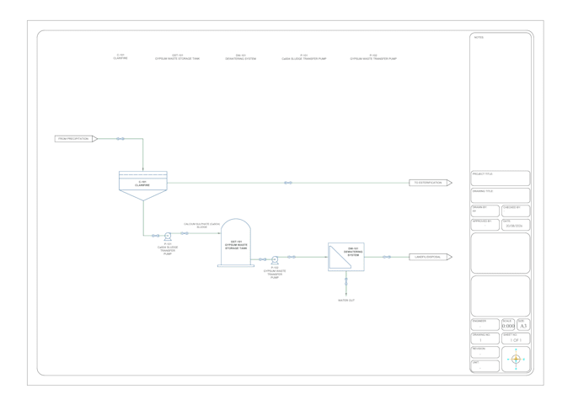Click the P-101 label beneath the sludge pump
Viewport: 573px width, 405px height.
point(168,248)
